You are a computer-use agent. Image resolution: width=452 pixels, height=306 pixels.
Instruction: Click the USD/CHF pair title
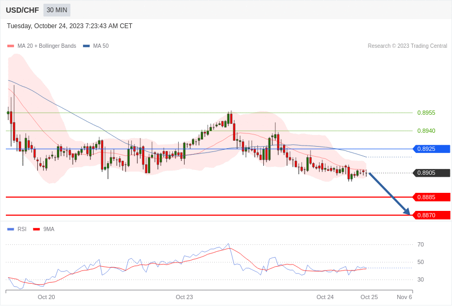point(22,10)
